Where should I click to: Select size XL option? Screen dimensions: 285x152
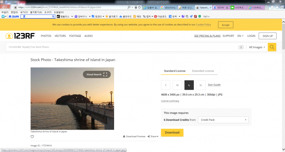201,85
